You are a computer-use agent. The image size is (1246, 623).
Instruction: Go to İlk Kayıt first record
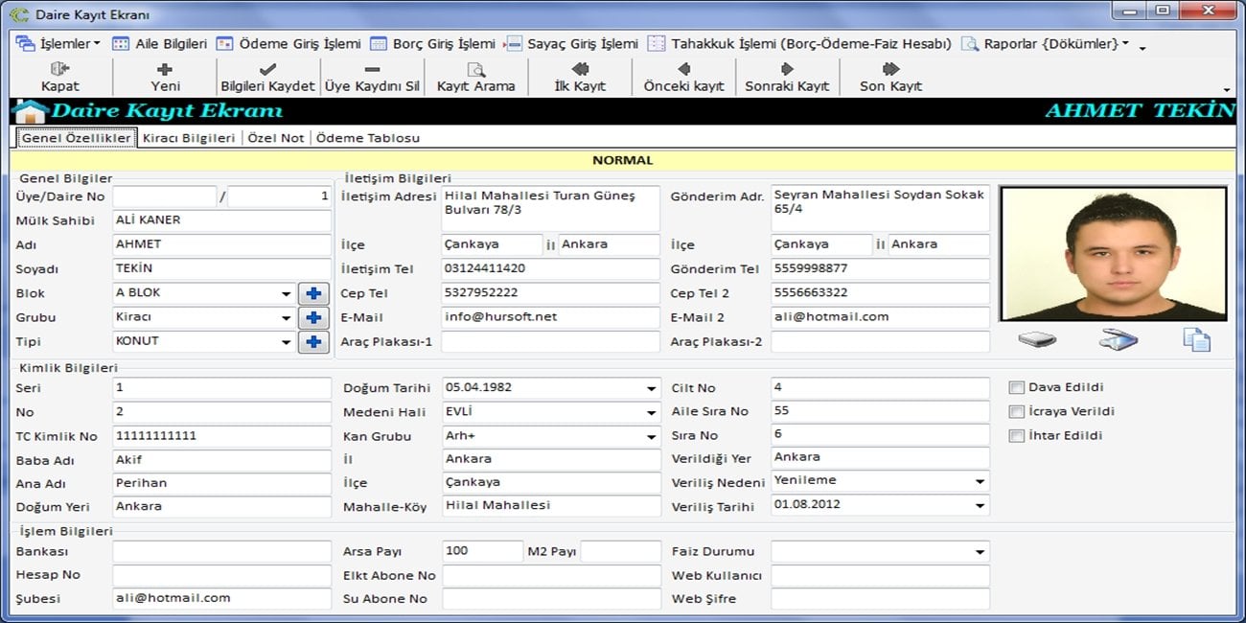tap(580, 69)
